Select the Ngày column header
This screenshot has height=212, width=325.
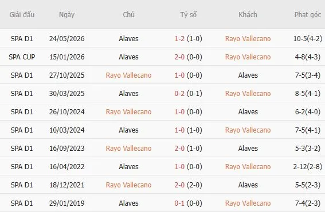pos(66,15)
